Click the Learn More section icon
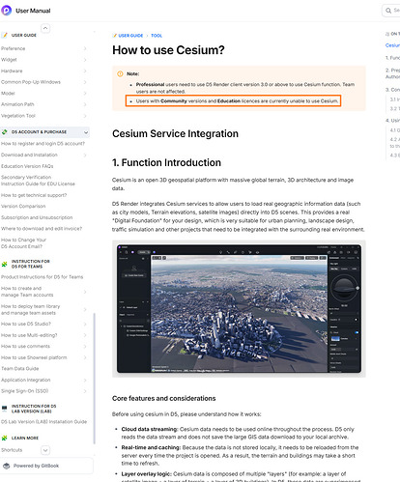The height and width of the screenshot is (482, 400). [4, 438]
